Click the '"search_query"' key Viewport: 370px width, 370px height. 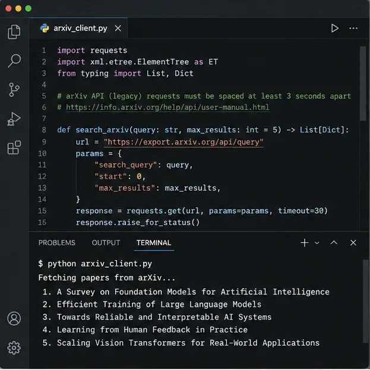125,165
